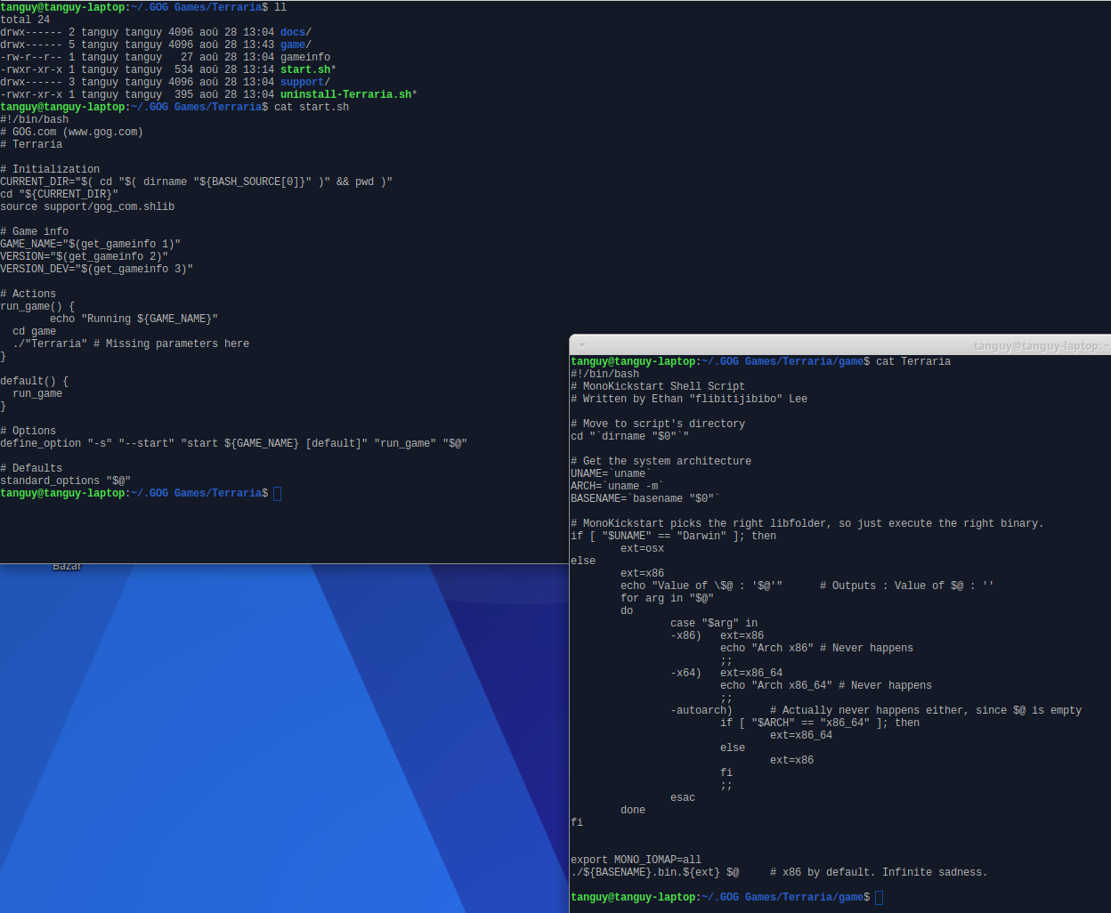Click the 'cat start.sh' command

[312, 107]
